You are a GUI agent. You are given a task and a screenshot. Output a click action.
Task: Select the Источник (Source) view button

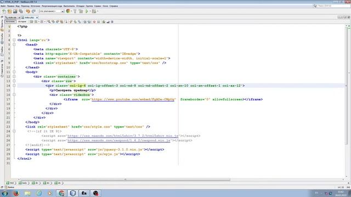(x=10, y=22)
